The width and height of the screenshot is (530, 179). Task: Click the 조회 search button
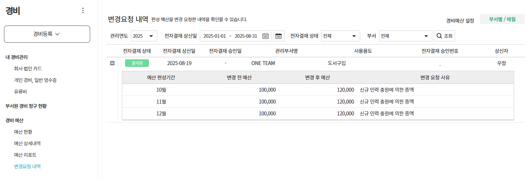click(x=444, y=36)
